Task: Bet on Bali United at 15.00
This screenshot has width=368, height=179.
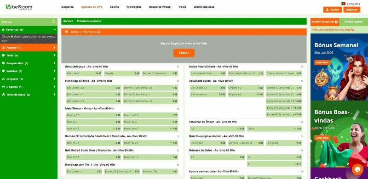Action: click(x=84, y=73)
